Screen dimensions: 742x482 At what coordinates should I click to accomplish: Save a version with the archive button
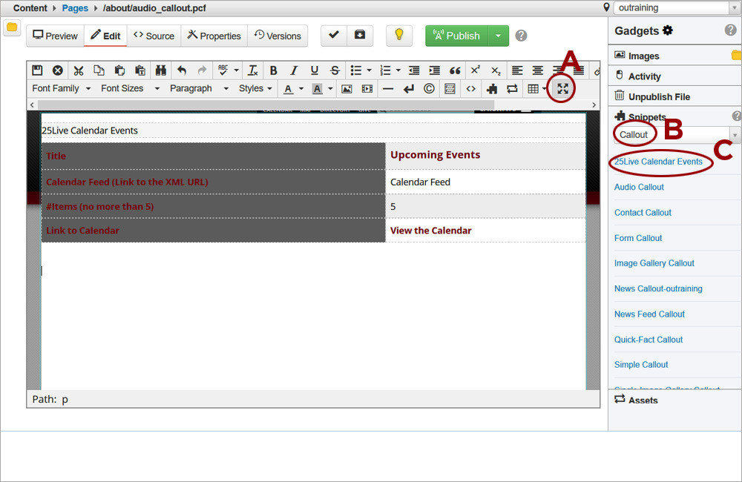pos(360,36)
